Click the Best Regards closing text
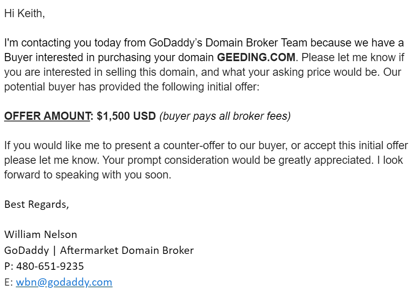 click(x=36, y=205)
